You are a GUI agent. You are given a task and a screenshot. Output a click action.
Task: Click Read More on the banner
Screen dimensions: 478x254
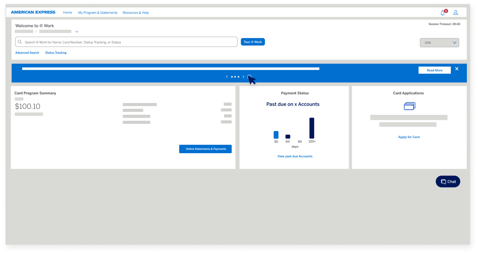click(x=434, y=70)
